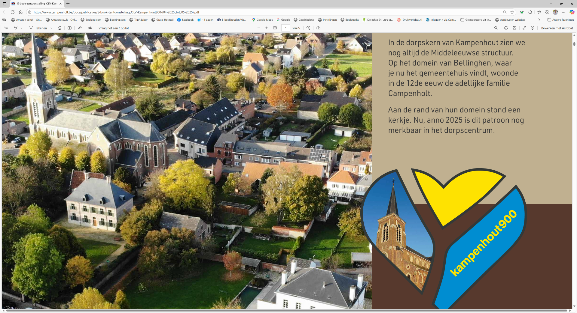Open the Bookmarks bookmark
This screenshot has width=577, height=313.
(350, 20)
